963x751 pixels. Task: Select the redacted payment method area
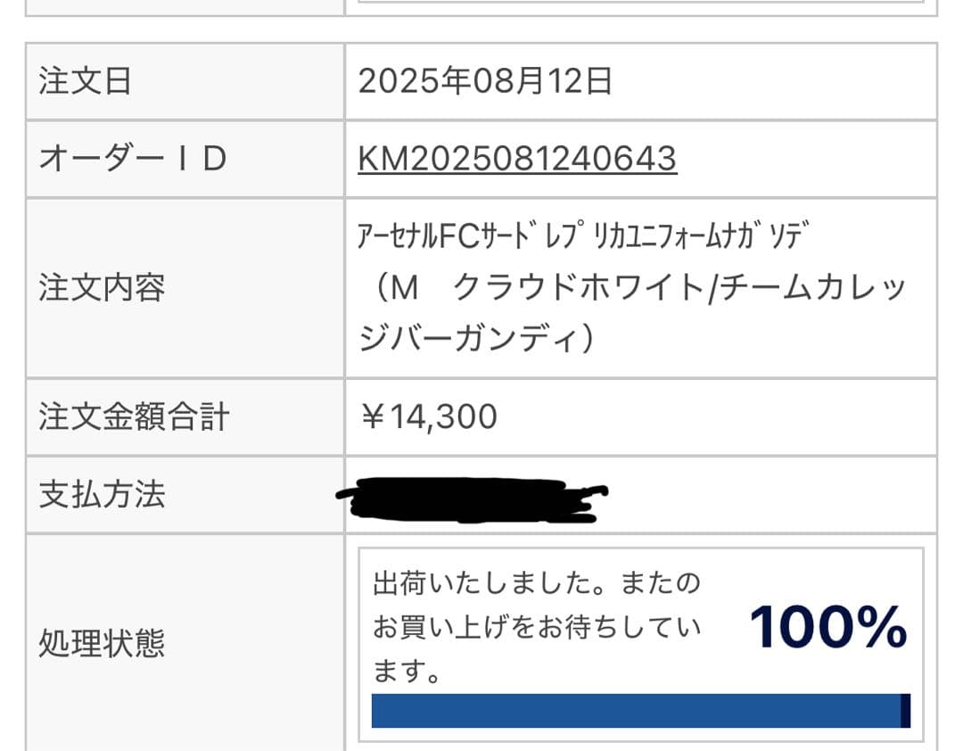477,495
